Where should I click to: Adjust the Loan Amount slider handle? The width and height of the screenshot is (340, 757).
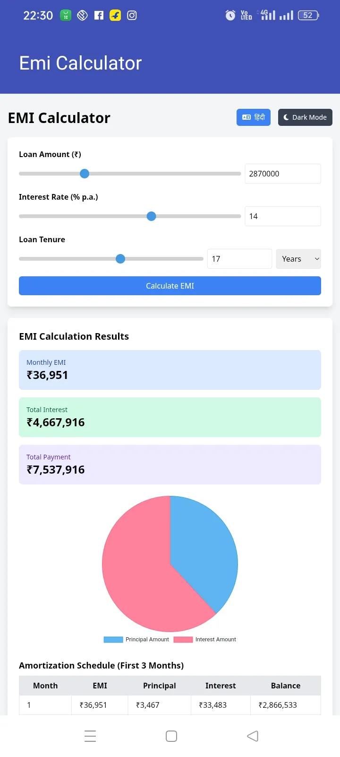[x=85, y=174]
